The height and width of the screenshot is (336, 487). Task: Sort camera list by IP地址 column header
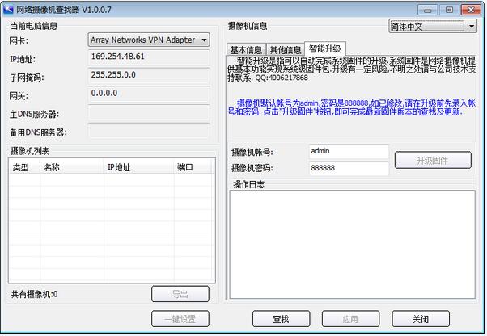[x=139, y=167]
